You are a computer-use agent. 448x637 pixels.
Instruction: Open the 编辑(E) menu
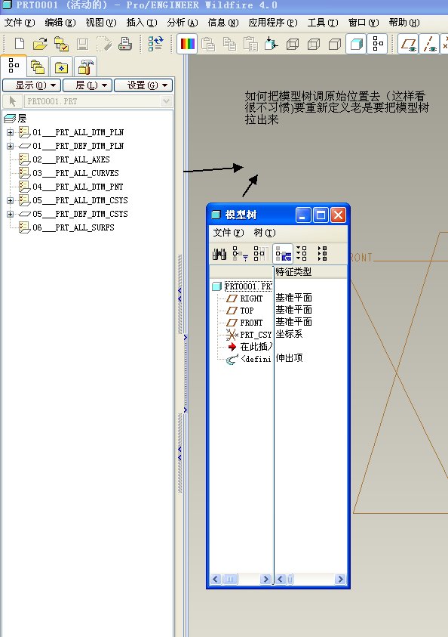[60, 23]
